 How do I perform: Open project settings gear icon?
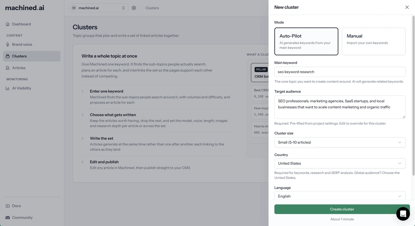point(134,8)
